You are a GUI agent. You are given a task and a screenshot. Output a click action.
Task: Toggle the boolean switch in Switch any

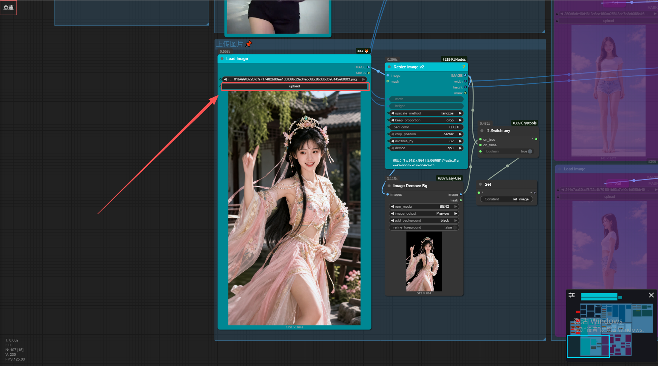[x=530, y=151]
